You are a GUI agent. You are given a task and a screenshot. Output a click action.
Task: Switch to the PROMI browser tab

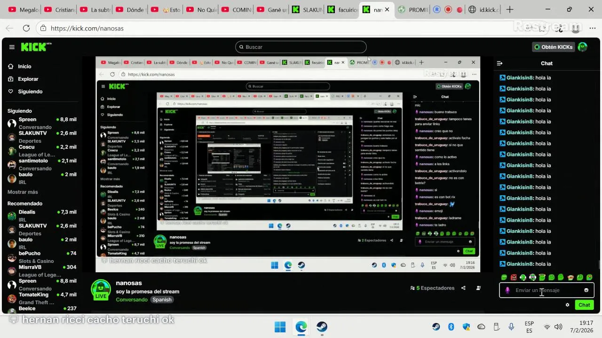pyautogui.click(x=413, y=9)
